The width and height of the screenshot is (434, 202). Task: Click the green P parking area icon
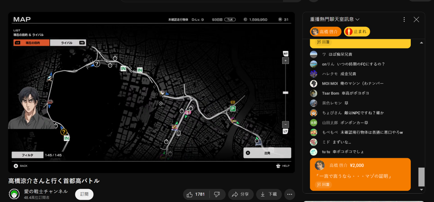pyautogui.click(x=233, y=108)
